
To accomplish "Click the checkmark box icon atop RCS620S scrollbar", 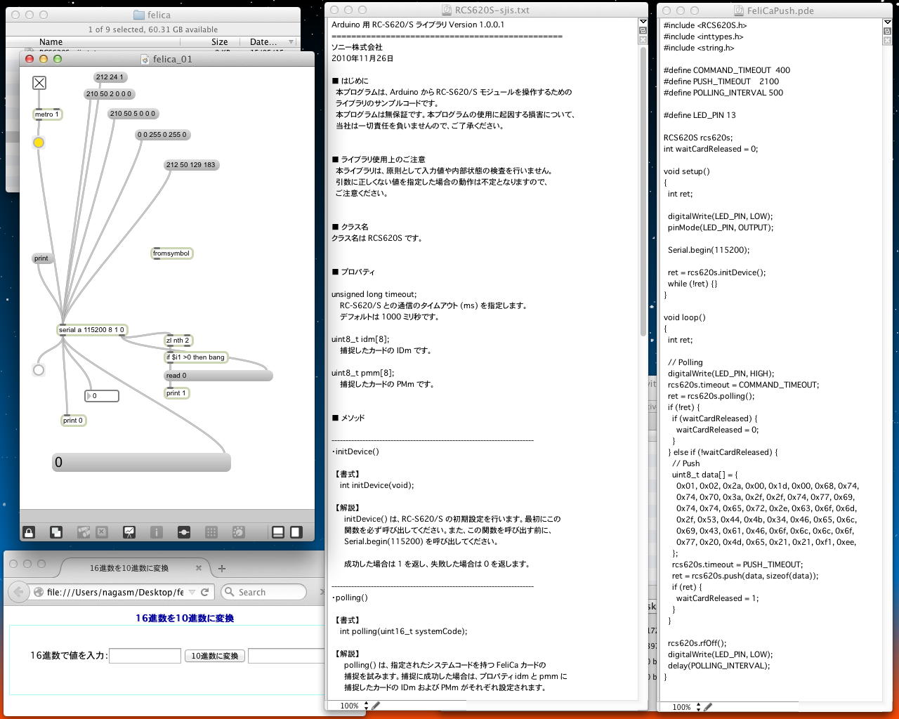I will click(643, 31).
